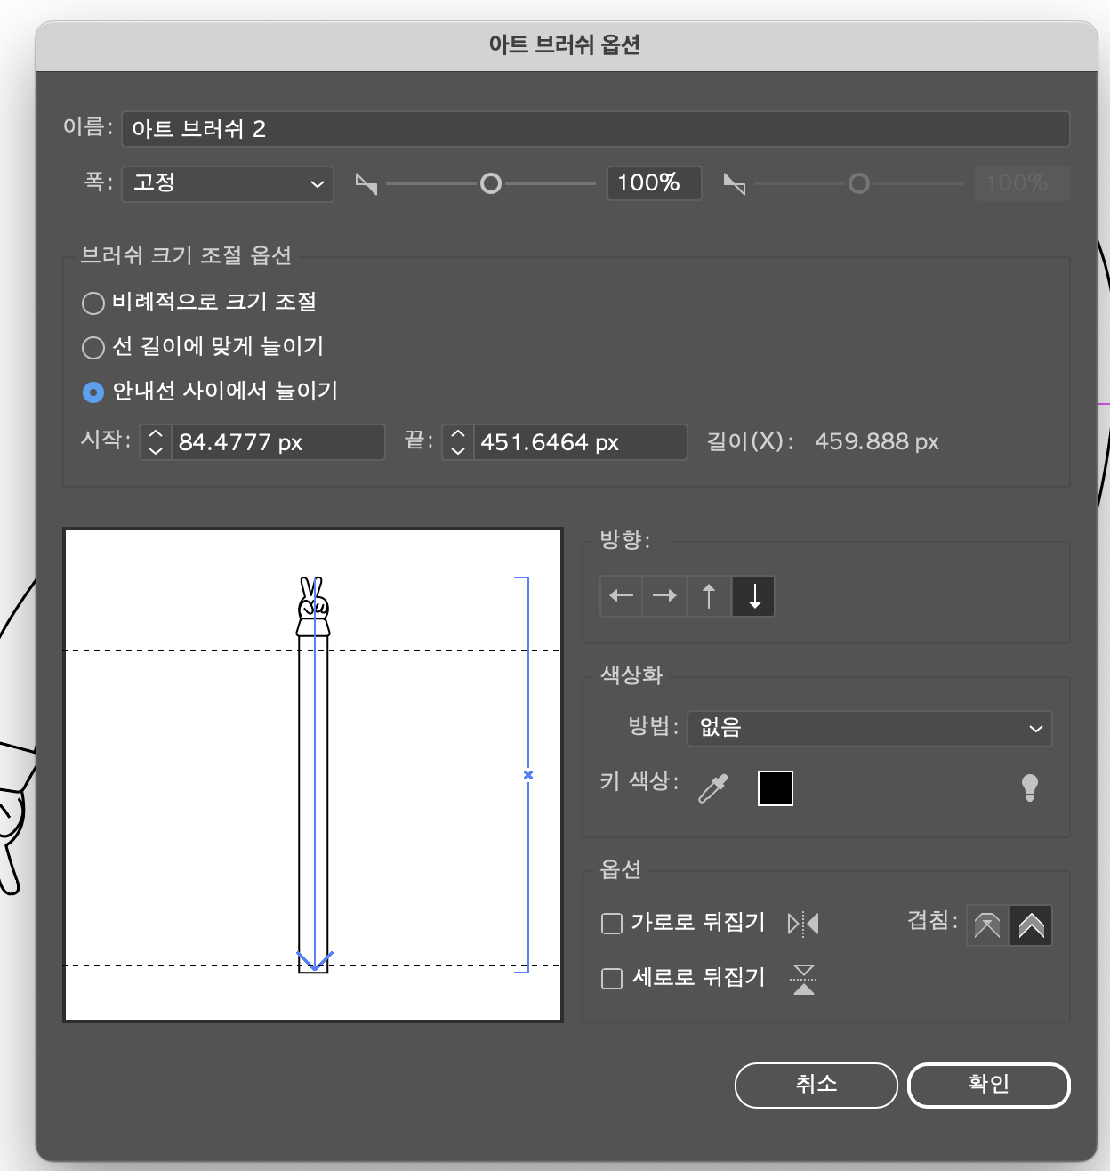The image size is (1110, 1171).
Task: Select the upward stroke direction
Action: point(709,596)
